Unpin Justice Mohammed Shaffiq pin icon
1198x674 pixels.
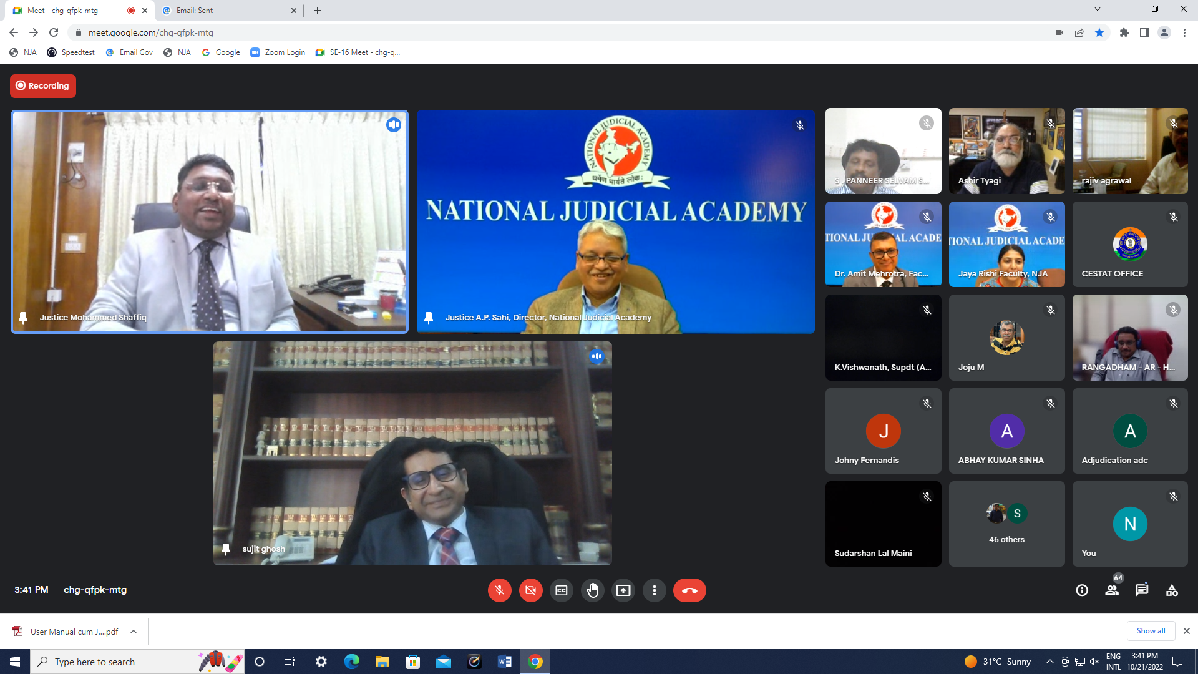23,318
